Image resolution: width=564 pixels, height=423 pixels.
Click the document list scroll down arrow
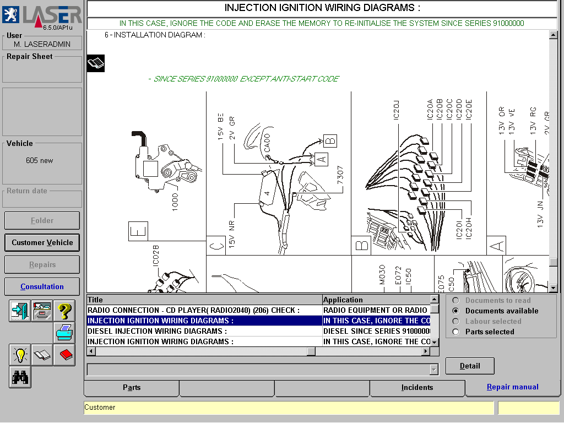coord(435,342)
